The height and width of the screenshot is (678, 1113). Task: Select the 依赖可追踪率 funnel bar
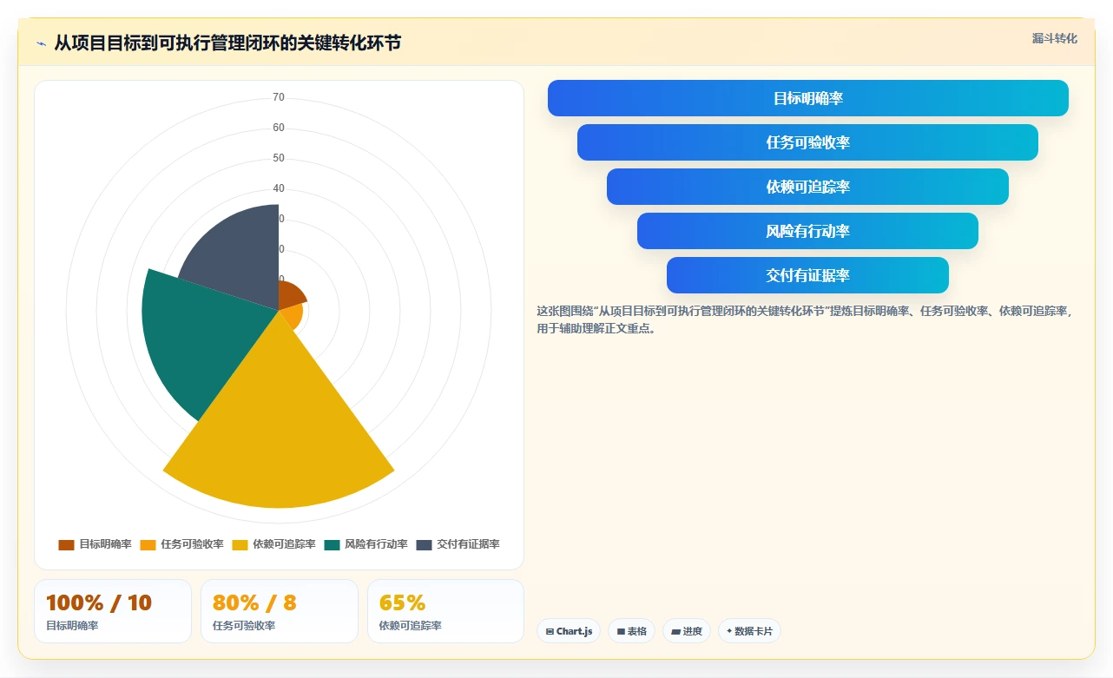pos(807,187)
